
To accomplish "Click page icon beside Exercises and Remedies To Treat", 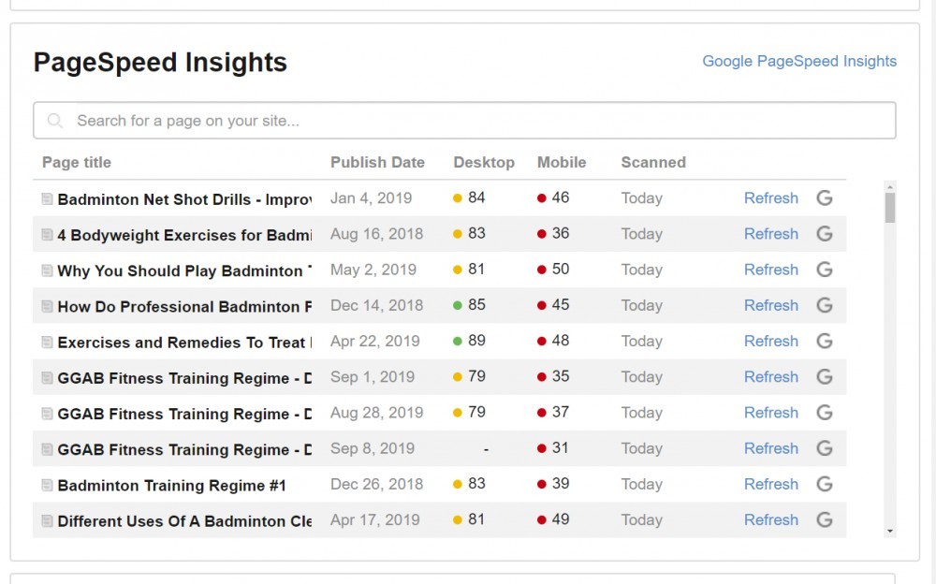I will click(47, 343).
